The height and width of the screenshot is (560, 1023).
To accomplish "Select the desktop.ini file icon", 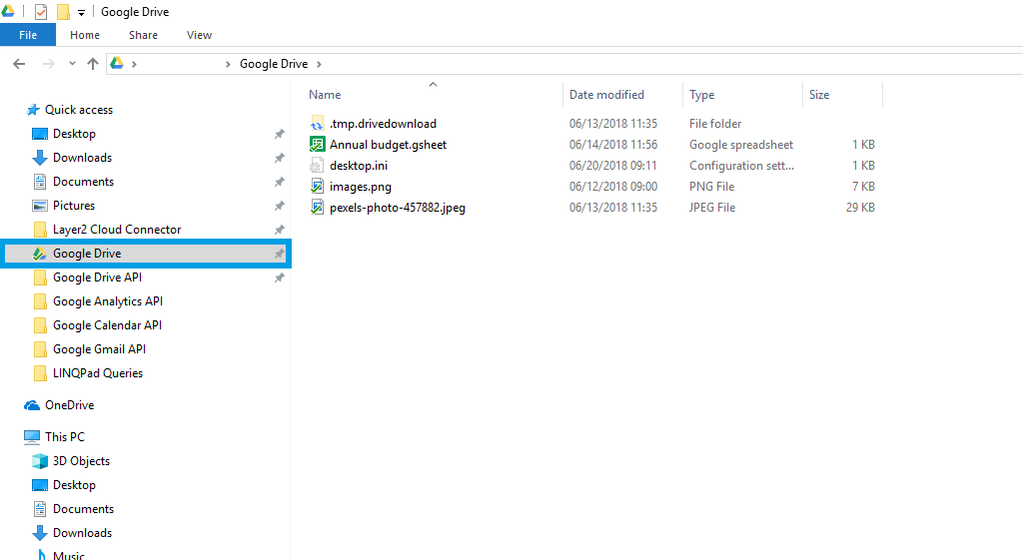I will tap(317, 166).
